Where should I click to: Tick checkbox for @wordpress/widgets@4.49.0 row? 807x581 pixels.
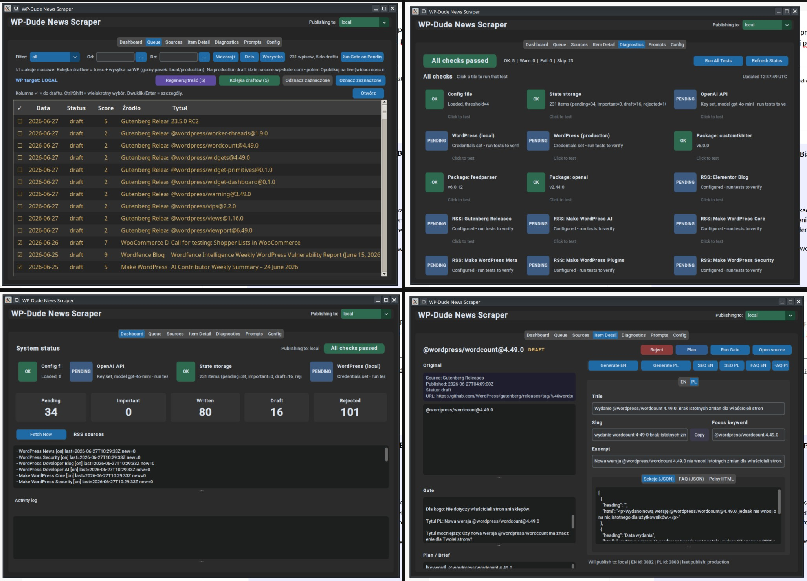[20, 158]
